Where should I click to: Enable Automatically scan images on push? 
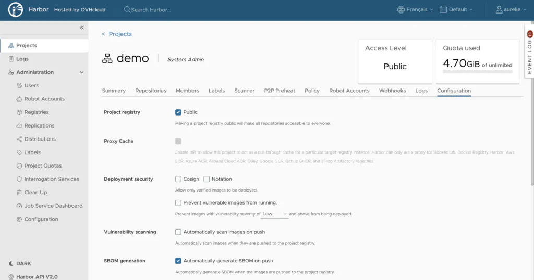click(178, 232)
